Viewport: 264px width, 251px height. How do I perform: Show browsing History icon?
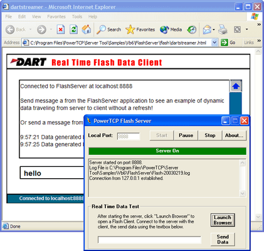click(192, 29)
